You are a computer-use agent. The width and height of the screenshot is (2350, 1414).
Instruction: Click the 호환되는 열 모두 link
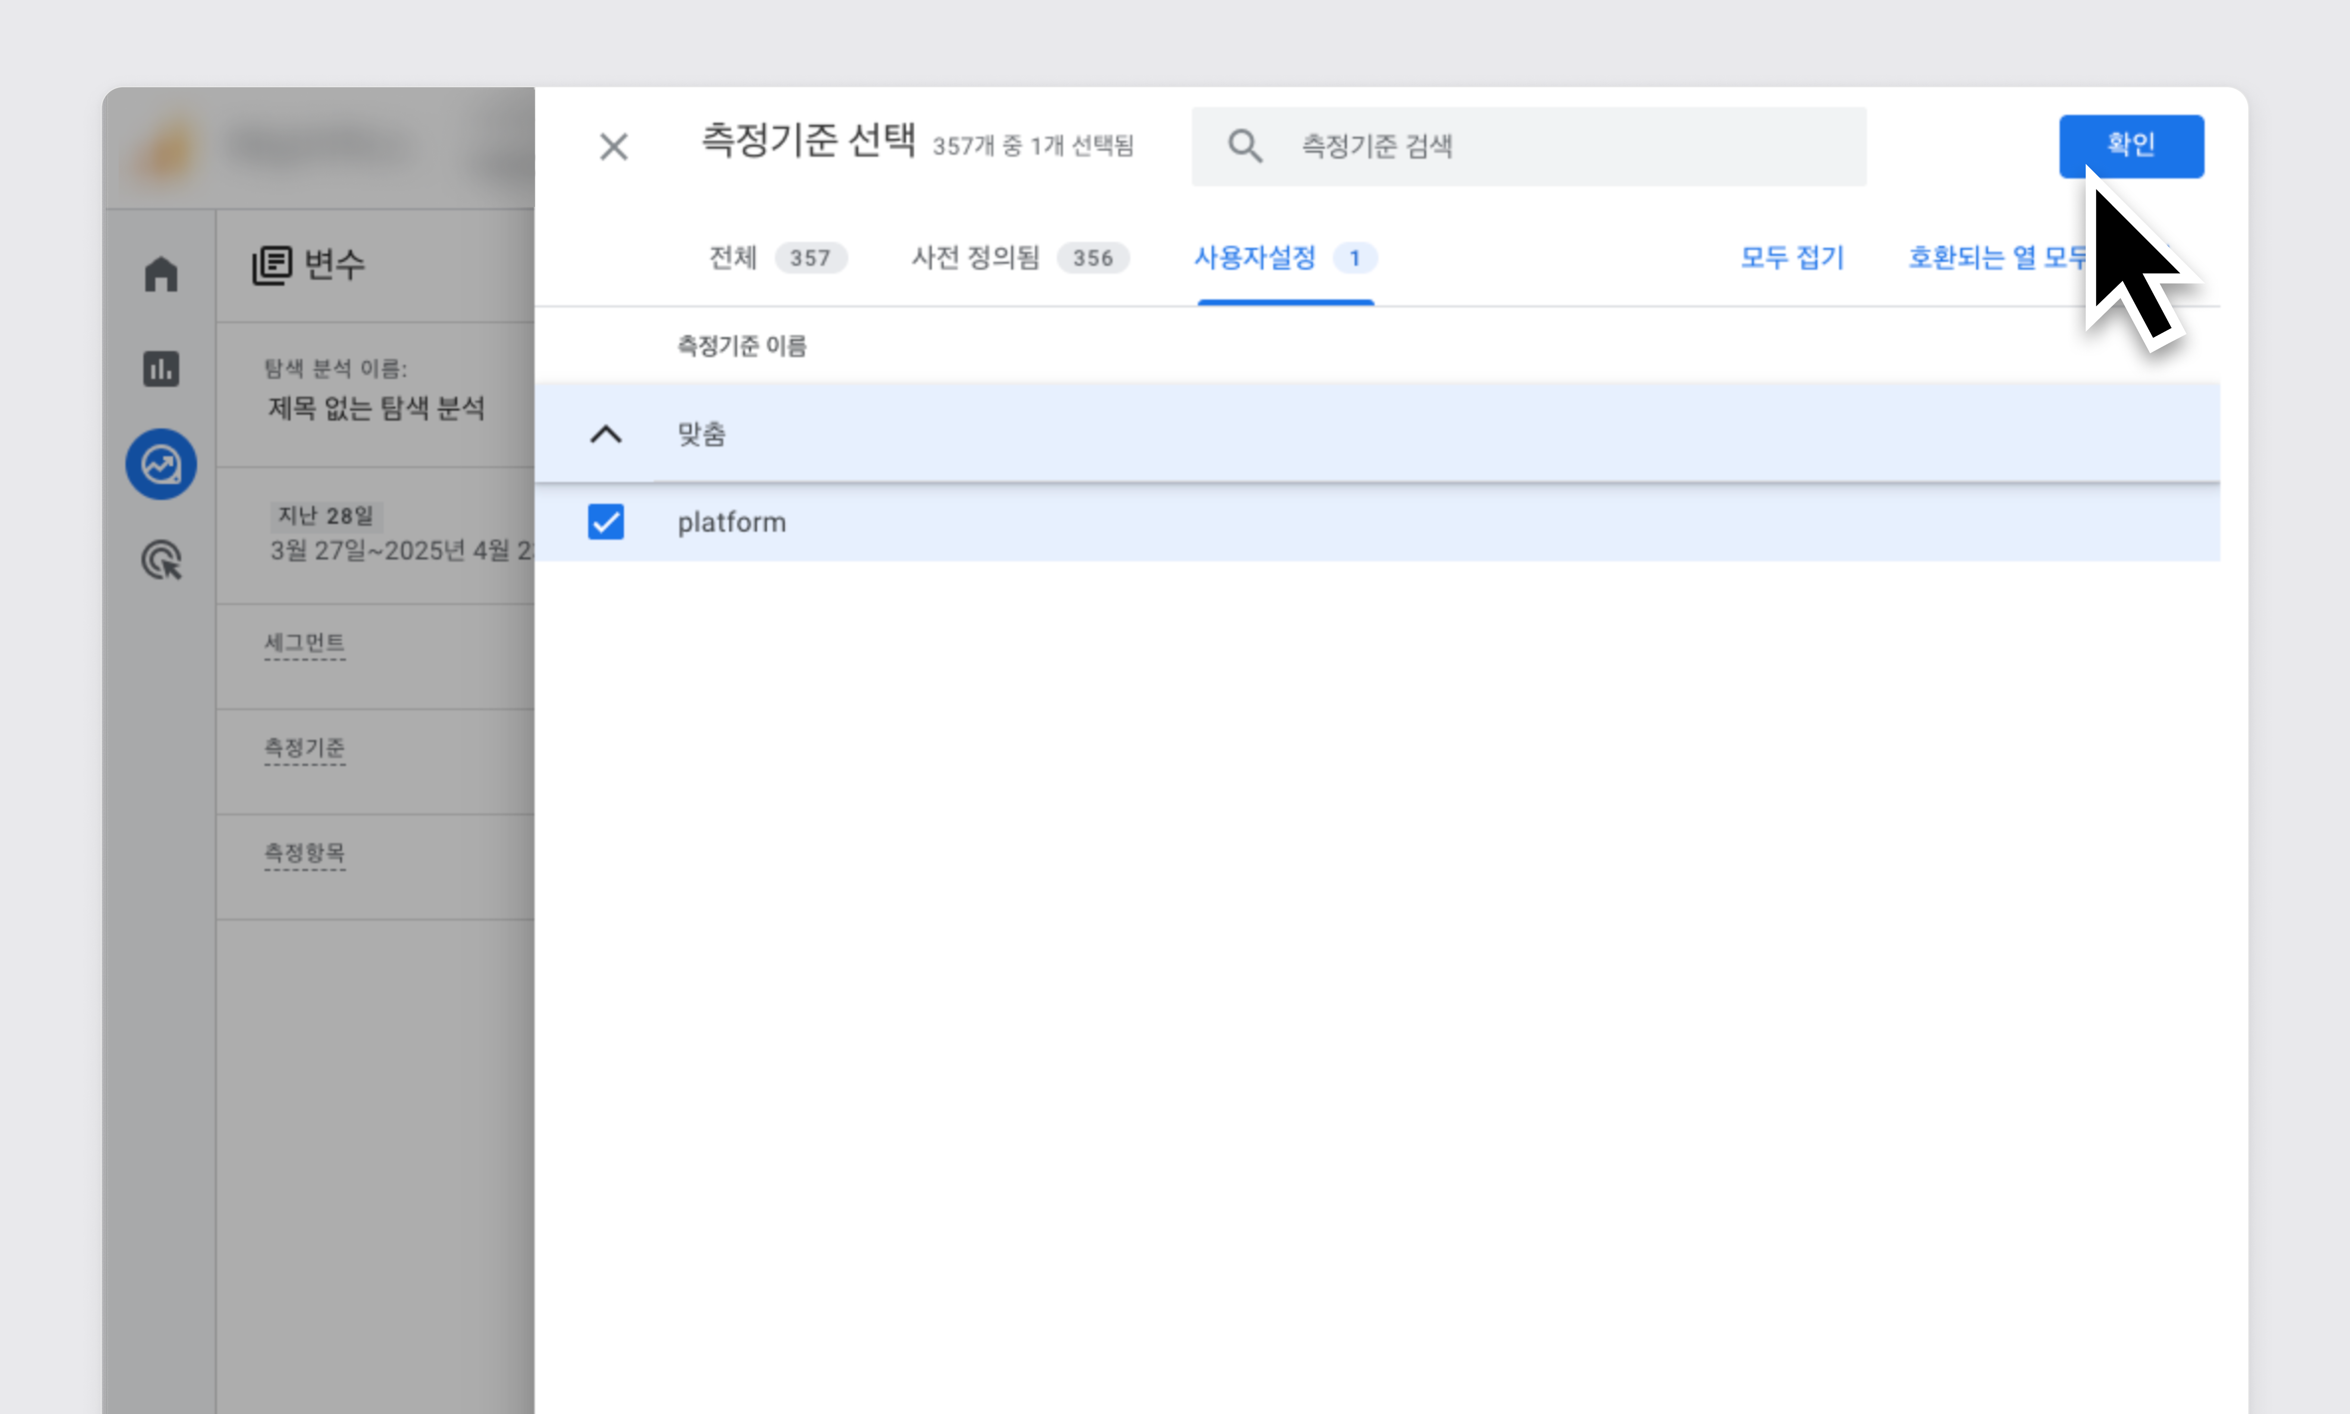pos(1996,257)
